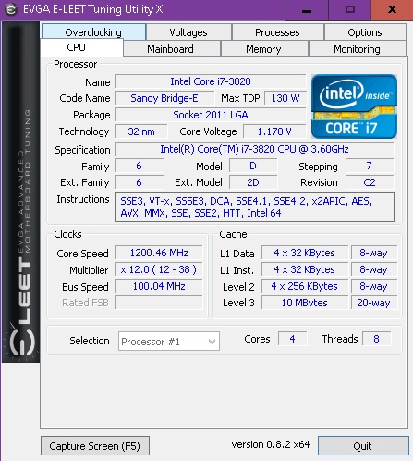This screenshot has height=461, width=413.
Task: Click the Revision value C2
Action: click(370, 182)
